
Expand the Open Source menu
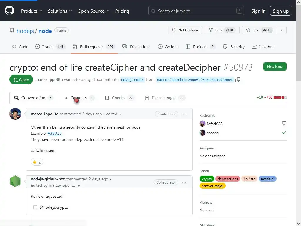[94, 11]
